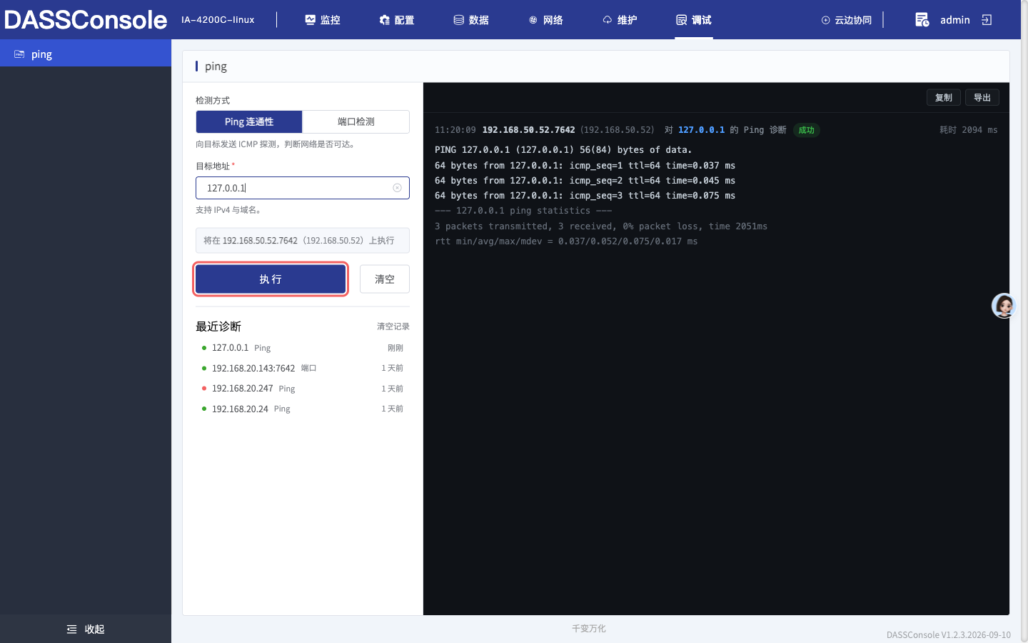Image resolution: width=1028 pixels, height=643 pixels.
Task: Click the 成功 status badge
Action: tap(807, 130)
